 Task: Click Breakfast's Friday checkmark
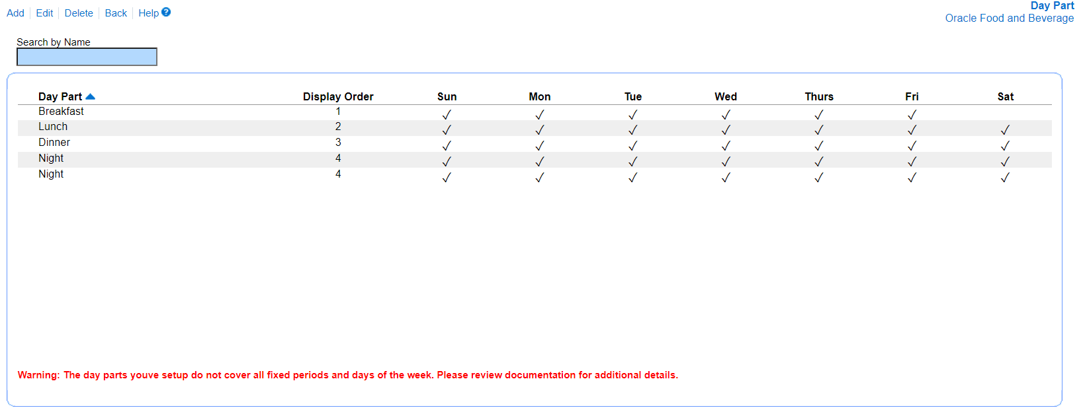(x=912, y=114)
